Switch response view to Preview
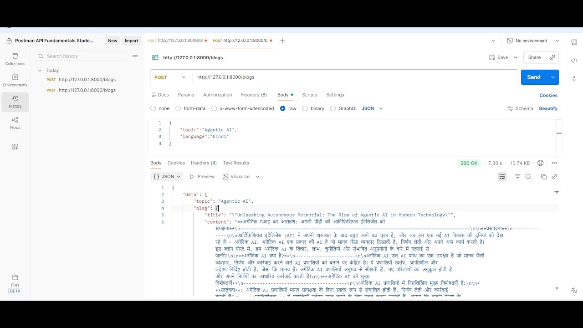Viewport: 583px width, 328px height. click(x=202, y=177)
